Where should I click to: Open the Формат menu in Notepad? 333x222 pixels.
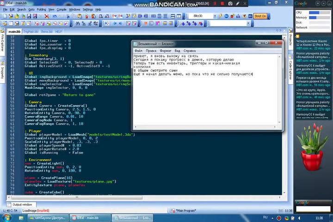[166, 50]
